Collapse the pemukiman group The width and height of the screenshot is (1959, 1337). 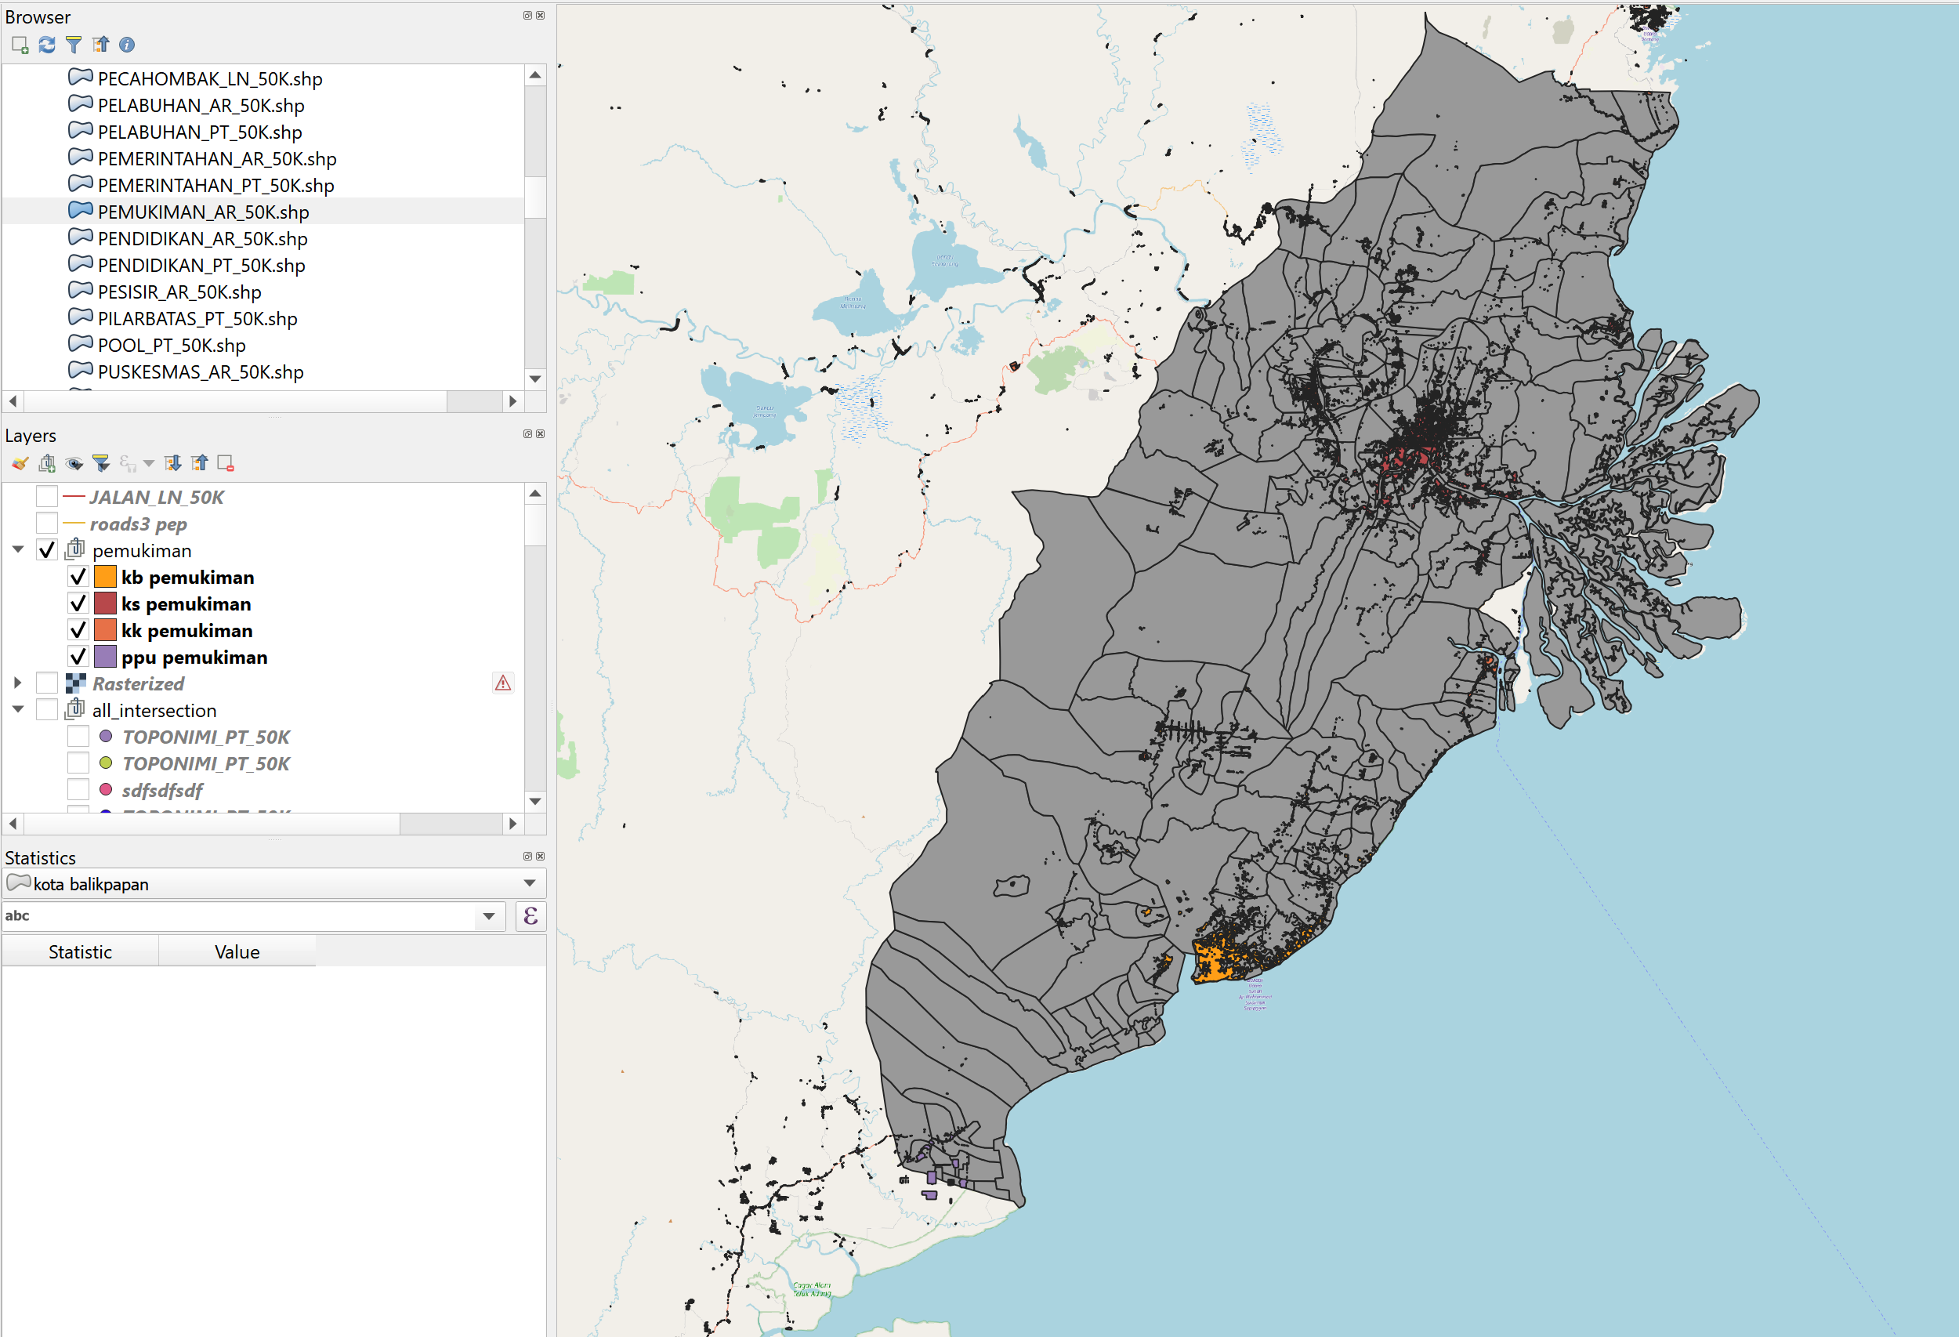pos(18,549)
